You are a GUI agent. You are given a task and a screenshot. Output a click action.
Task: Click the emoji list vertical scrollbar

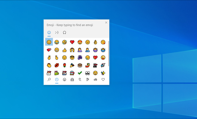point(109,54)
